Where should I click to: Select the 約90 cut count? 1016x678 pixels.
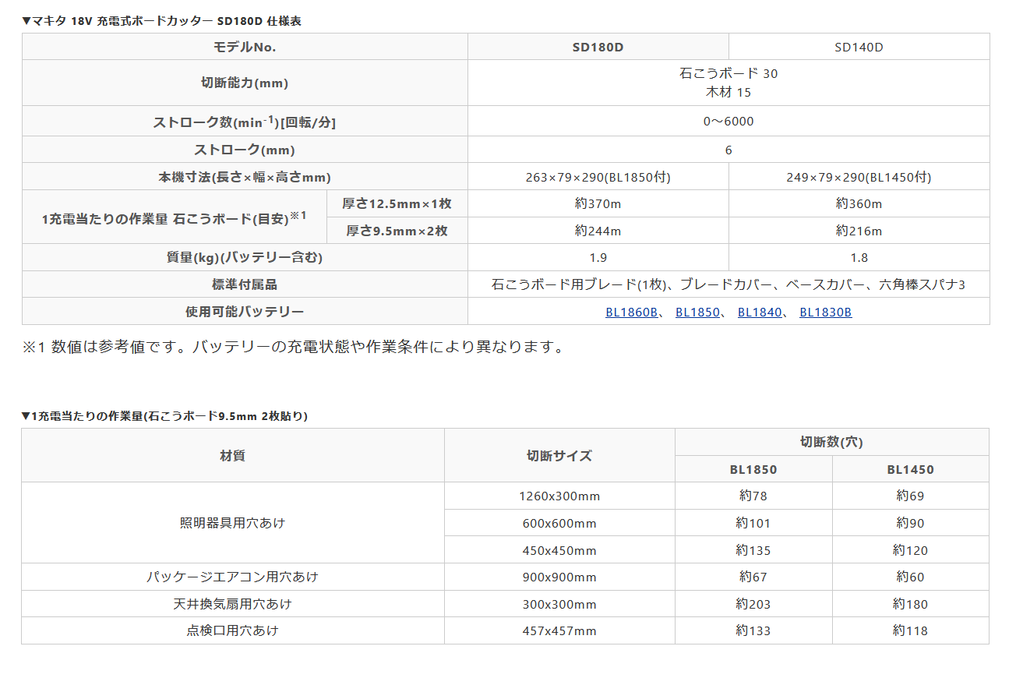[x=910, y=523]
